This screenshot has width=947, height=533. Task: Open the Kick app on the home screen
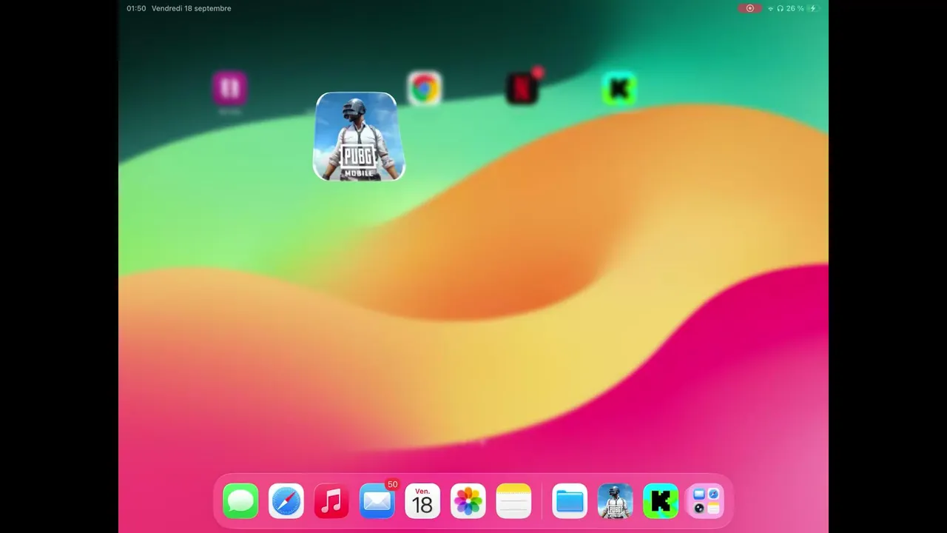(x=619, y=89)
